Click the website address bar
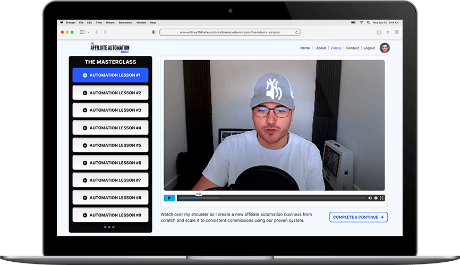Viewport: 460px width, 265px height. pyautogui.click(x=229, y=32)
